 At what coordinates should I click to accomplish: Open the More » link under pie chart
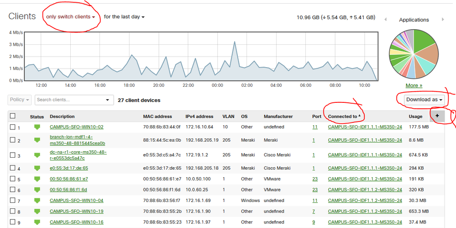pos(414,85)
